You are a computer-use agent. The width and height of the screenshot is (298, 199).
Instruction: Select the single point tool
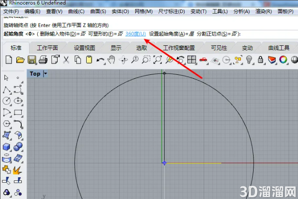[x=18, y=78]
